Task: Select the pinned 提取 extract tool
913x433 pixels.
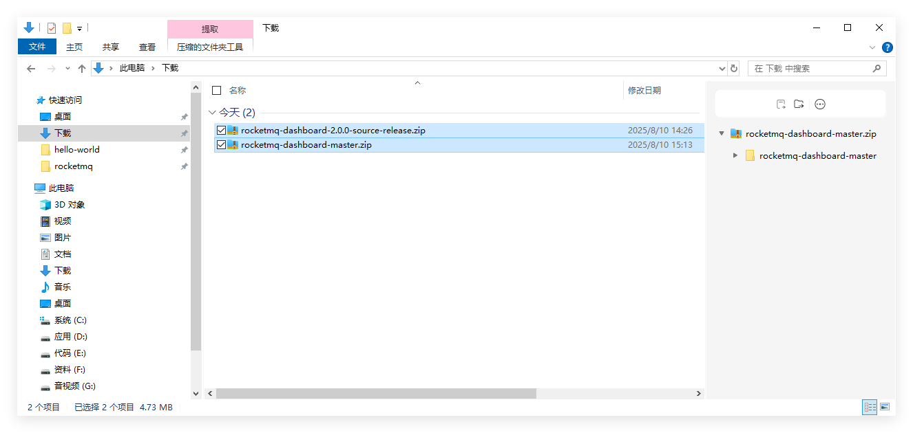Action: 210,28
